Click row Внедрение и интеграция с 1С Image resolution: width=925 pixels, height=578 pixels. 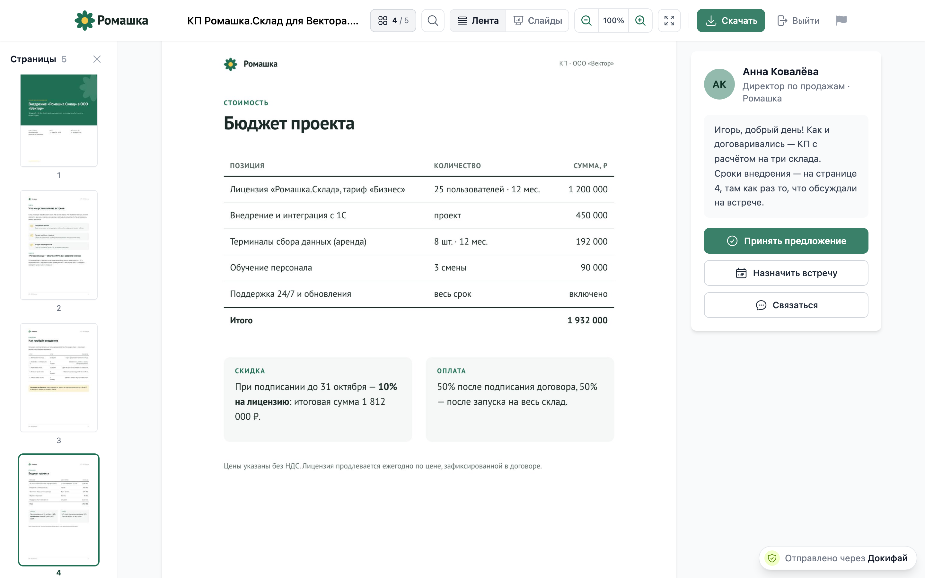point(419,215)
